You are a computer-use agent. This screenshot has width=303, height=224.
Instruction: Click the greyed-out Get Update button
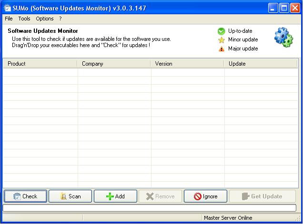[262, 196]
